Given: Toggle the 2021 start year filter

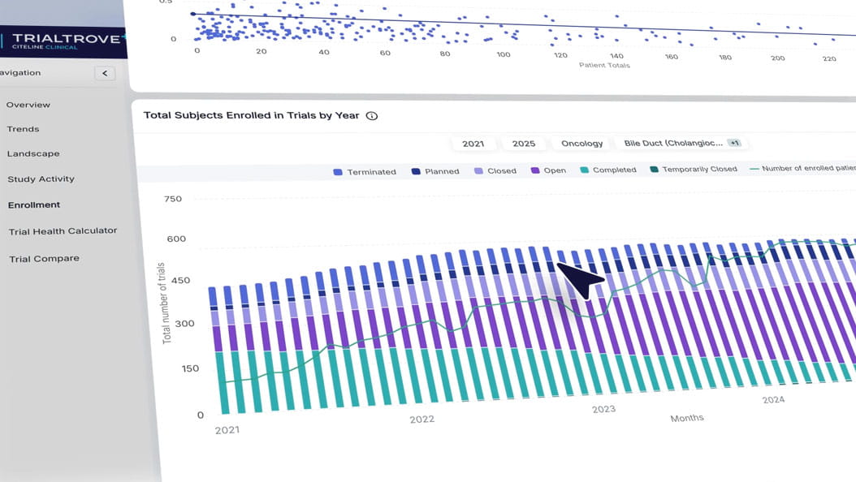Looking at the screenshot, I should 473,143.
